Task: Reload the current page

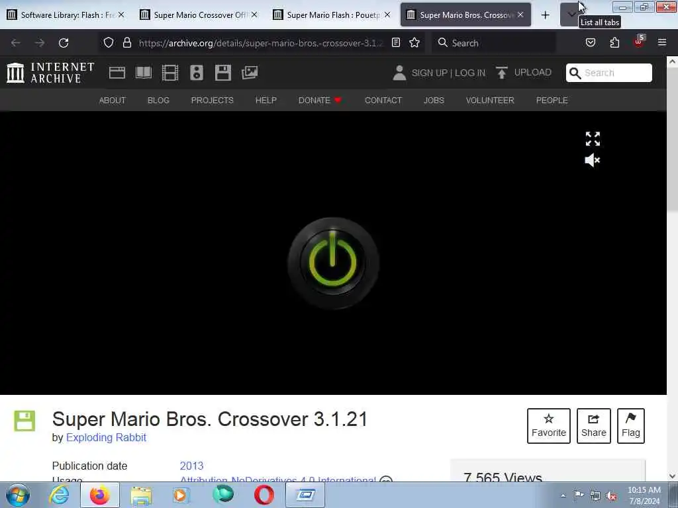Action: point(64,43)
